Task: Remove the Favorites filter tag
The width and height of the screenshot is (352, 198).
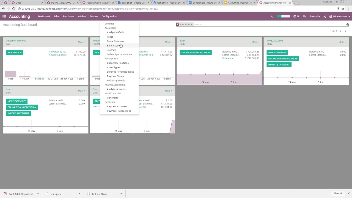Action: click(192, 24)
